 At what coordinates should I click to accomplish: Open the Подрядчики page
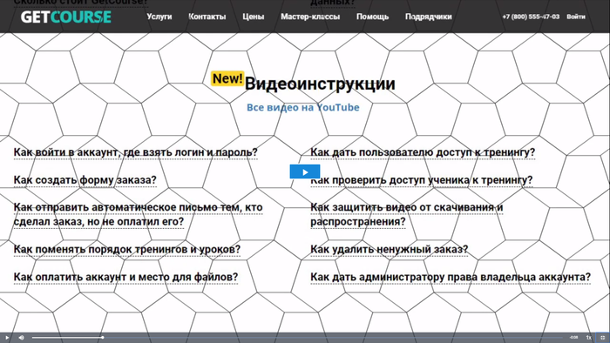click(429, 17)
